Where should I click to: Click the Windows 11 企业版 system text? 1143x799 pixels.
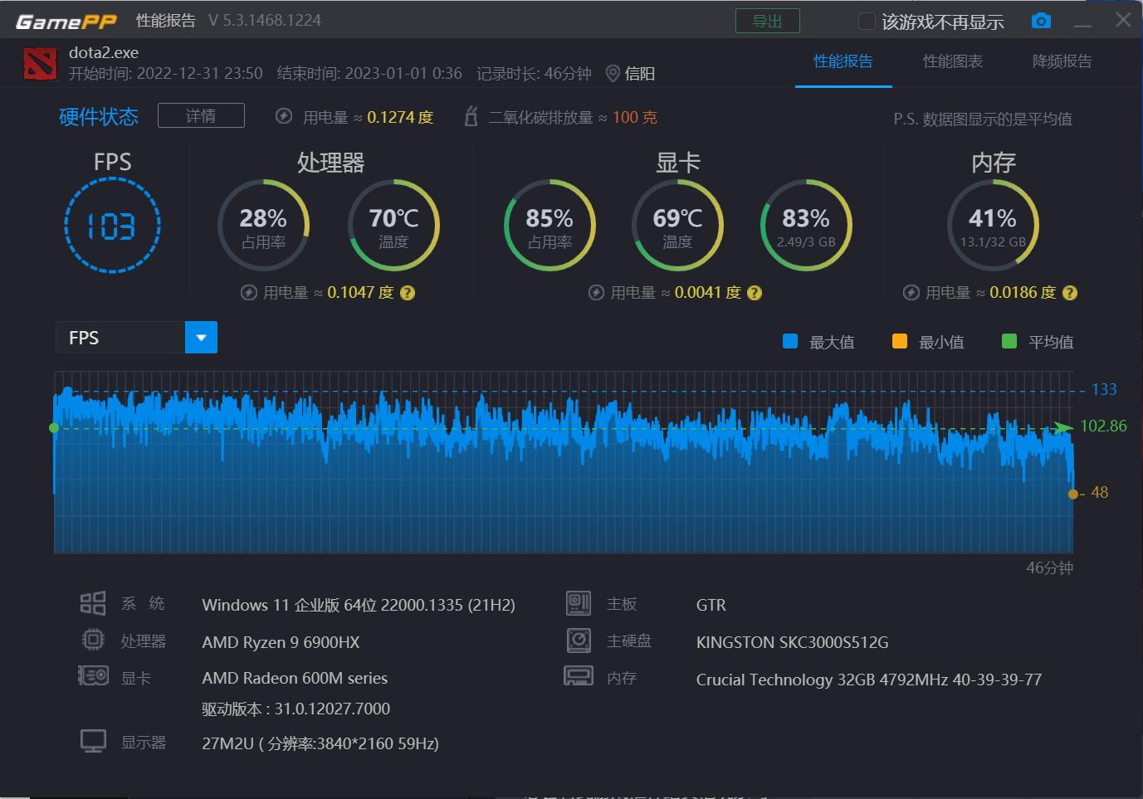(359, 605)
